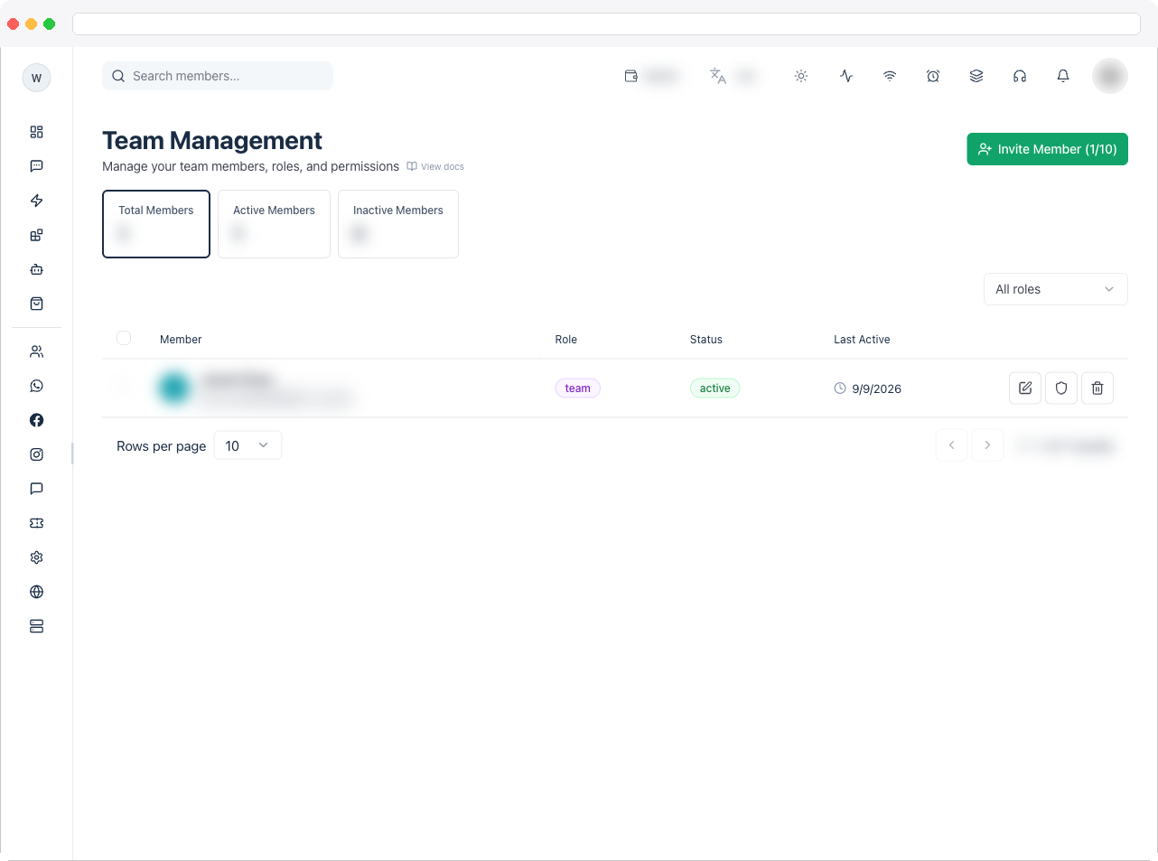Click the Invite Member (1/10) button

click(1047, 149)
